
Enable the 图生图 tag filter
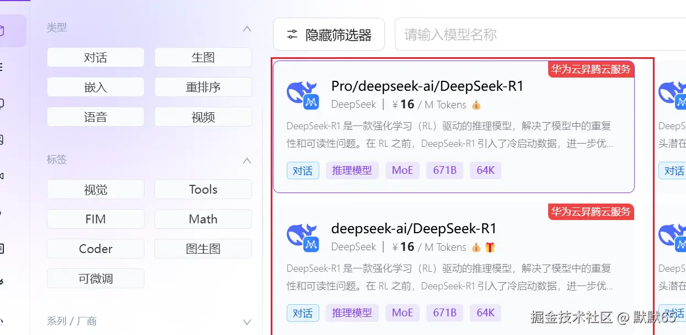[203, 249]
